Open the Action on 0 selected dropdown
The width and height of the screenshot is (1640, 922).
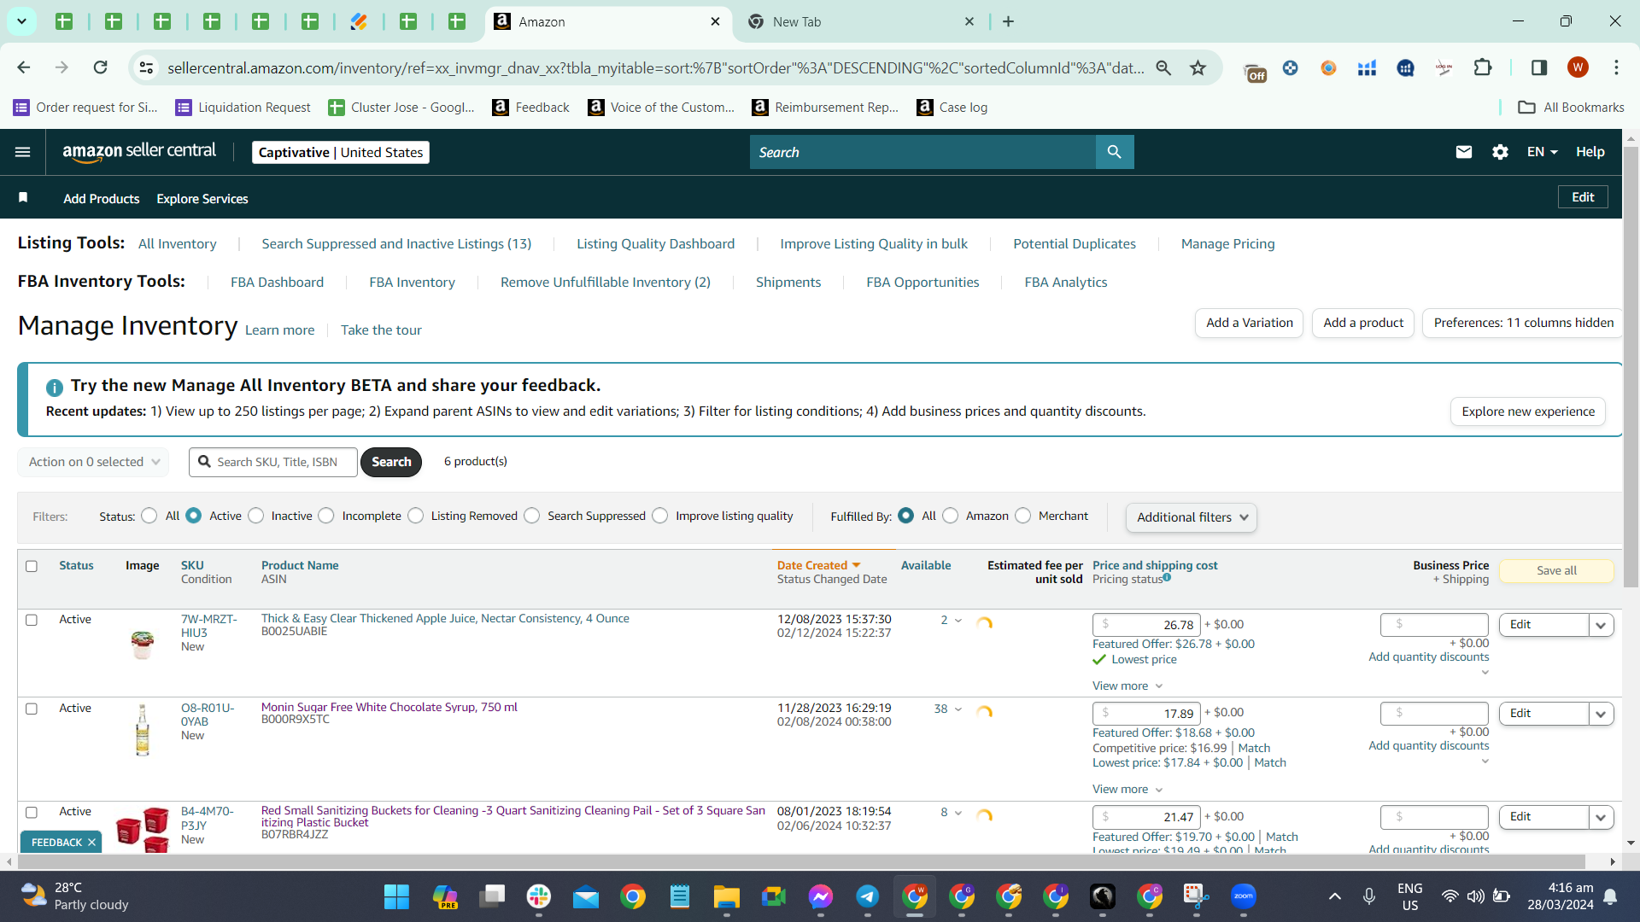coord(93,462)
